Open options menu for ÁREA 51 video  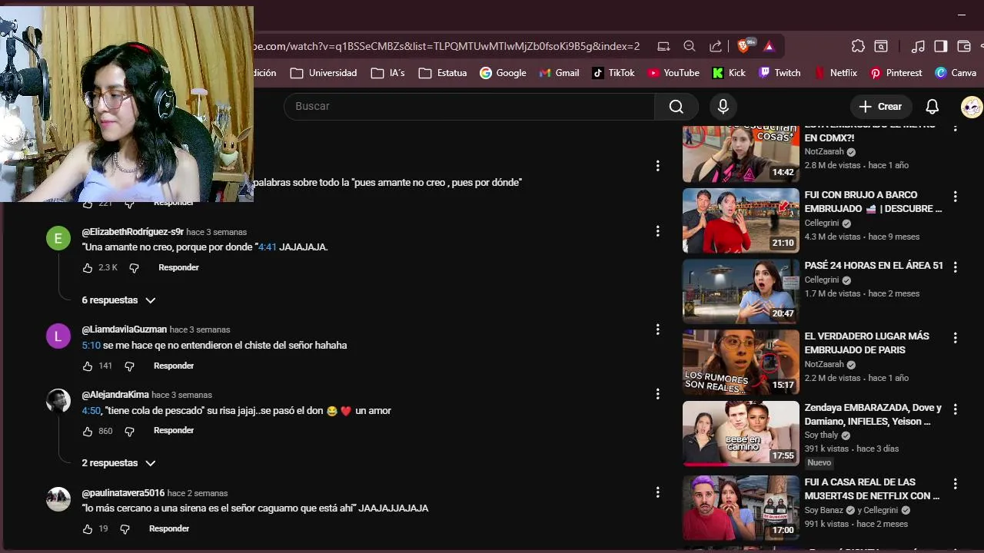(x=955, y=267)
